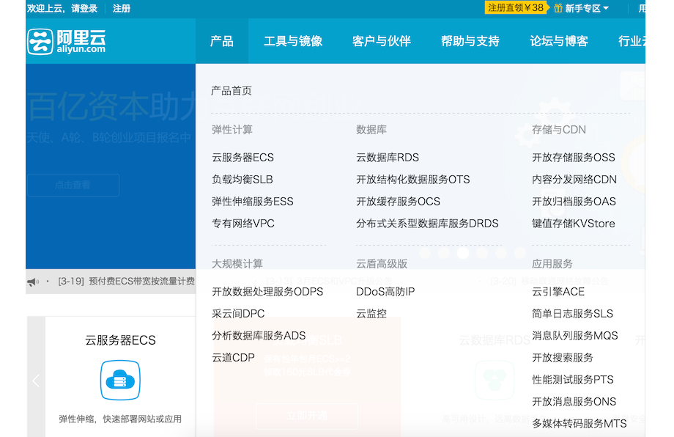Select 专有网络VPC
The height and width of the screenshot is (437, 674).
[x=243, y=223]
